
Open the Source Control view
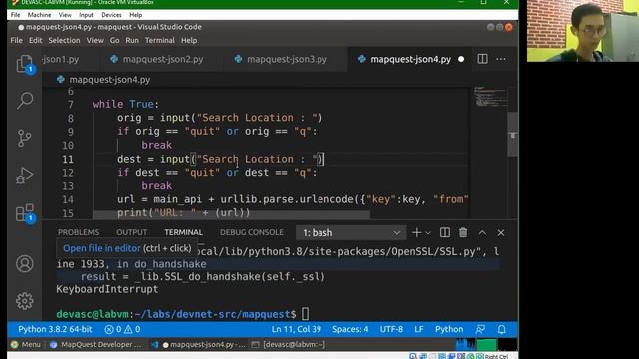tap(24, 138)
